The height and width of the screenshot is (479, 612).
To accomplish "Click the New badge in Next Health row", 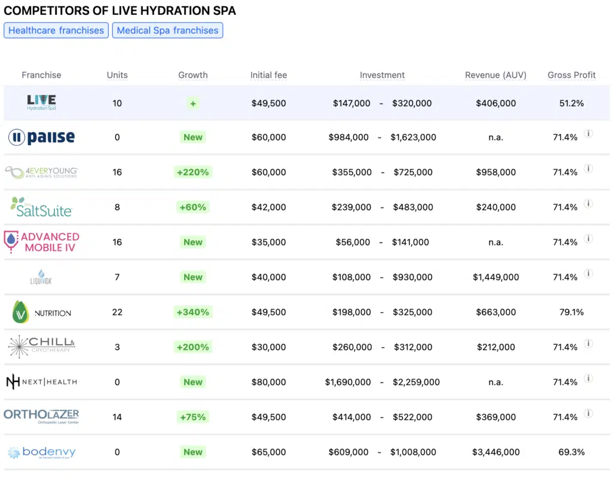I will [193, 382].
